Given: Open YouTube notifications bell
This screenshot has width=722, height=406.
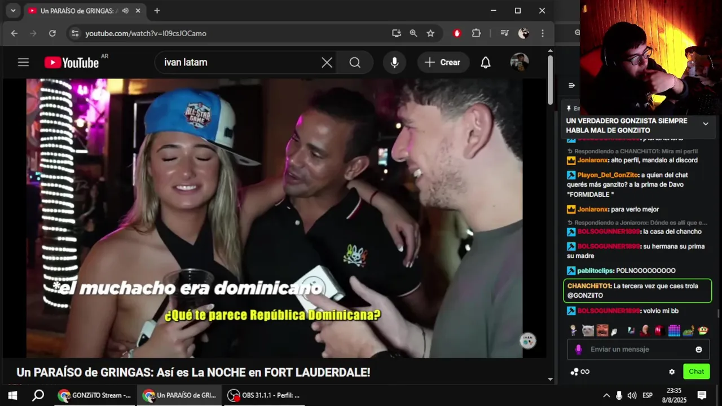Looking at the screenshot, I should [486, 63].
